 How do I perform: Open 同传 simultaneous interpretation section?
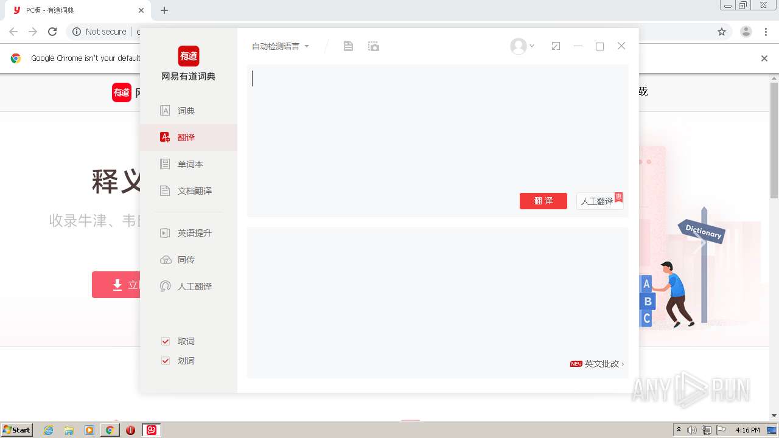point(189,260)
